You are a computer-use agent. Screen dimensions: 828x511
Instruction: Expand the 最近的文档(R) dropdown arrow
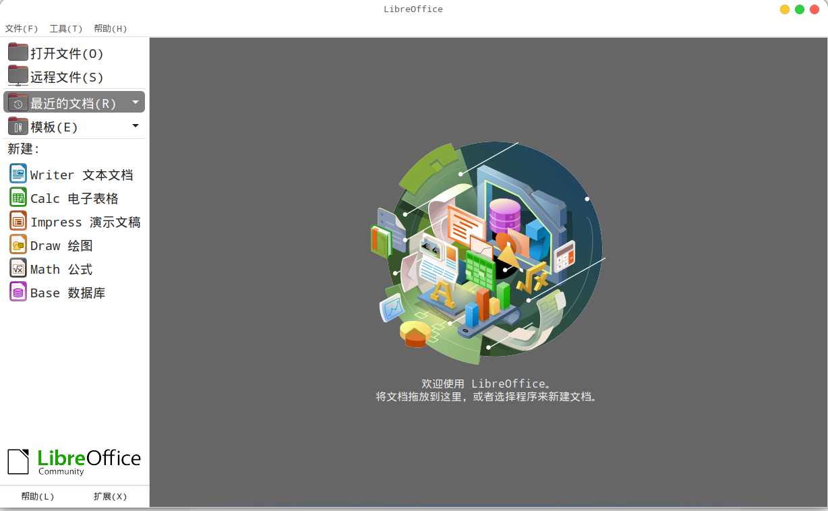pyautogui.click(x=136, y=102)
